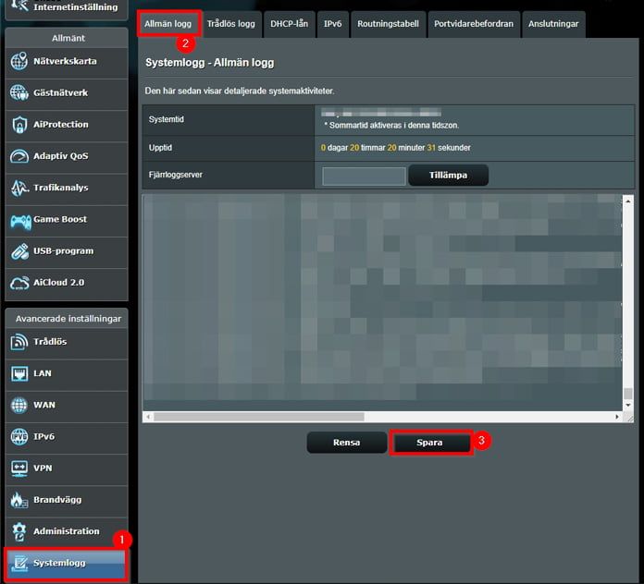Screen dimensions: 644x584
Task: Save the log with Spara button
Action: (x=429, y=443)
